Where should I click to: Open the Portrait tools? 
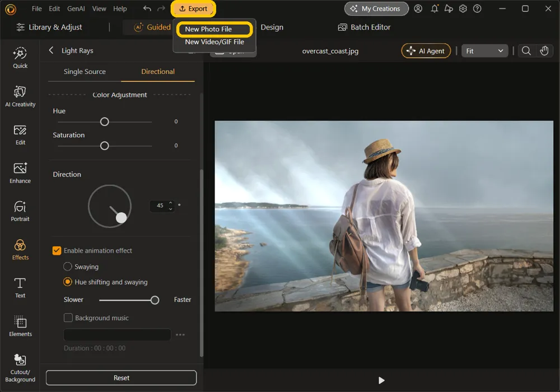point(20,211)
